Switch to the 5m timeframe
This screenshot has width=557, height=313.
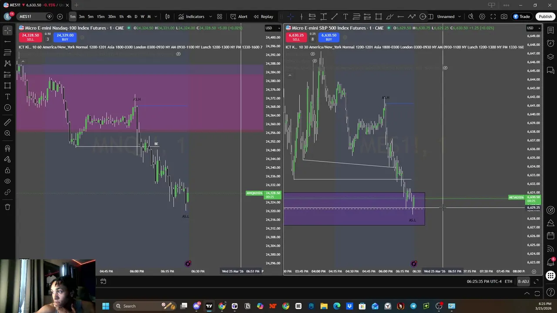coord(91,17)
